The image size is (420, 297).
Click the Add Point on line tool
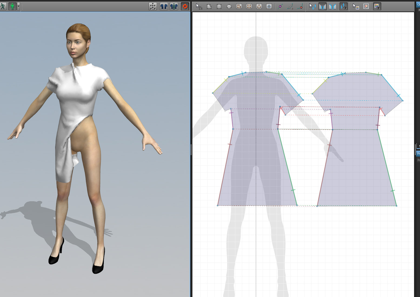tap(280, 6)
